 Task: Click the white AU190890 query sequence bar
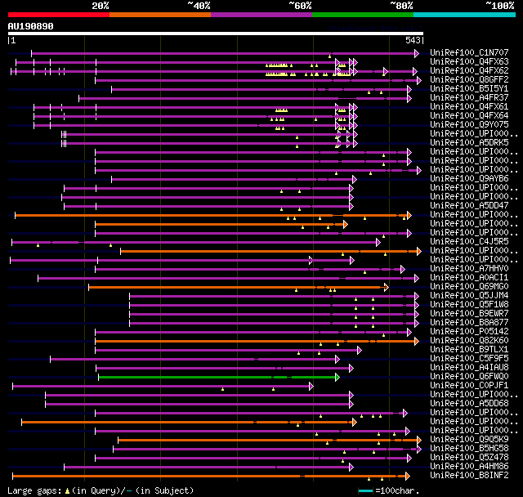tap(216, 34)
